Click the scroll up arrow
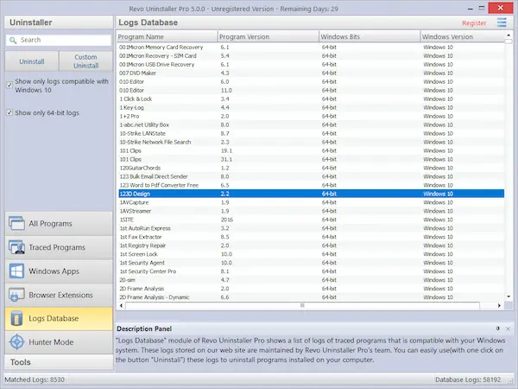Viewport: 518px width, 389px height. tap(509, 35)
